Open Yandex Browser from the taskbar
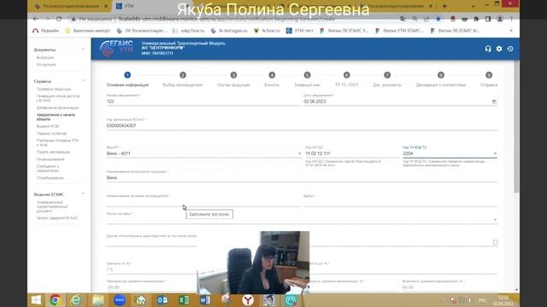Viewport: 547px width, 307px height. tap(248, 300)
